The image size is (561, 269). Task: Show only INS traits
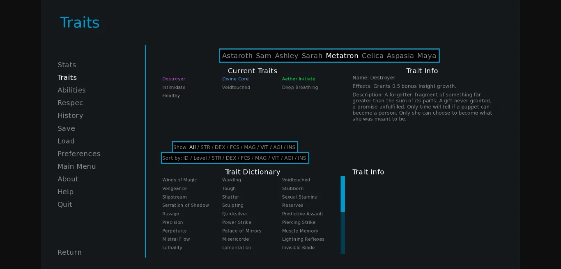tap(291, 147)
